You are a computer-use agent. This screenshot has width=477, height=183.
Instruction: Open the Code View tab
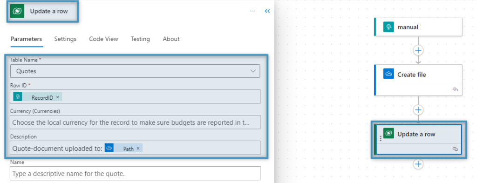(103, 39)
